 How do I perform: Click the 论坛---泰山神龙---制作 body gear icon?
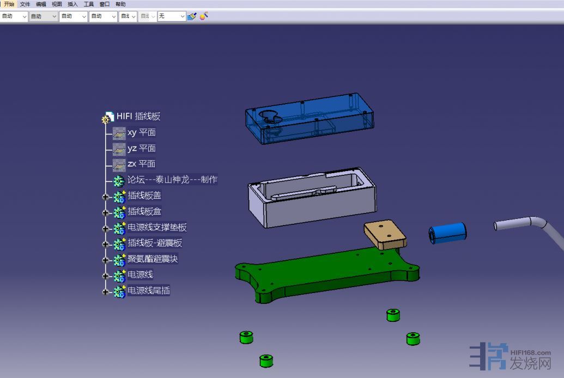tap(119, 180)
